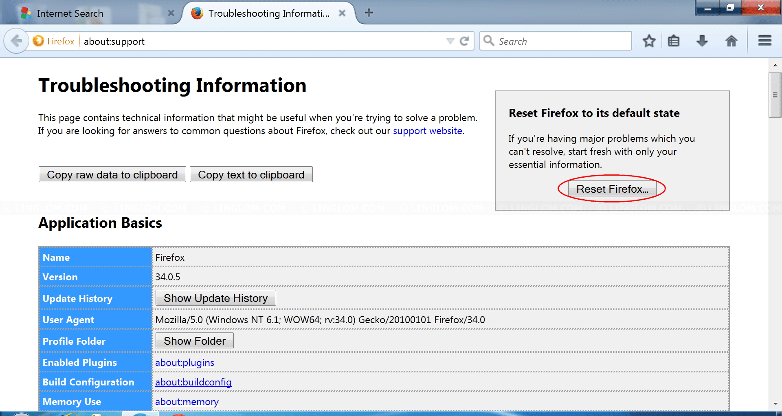Open a new tab with plus button

(369, 13)
